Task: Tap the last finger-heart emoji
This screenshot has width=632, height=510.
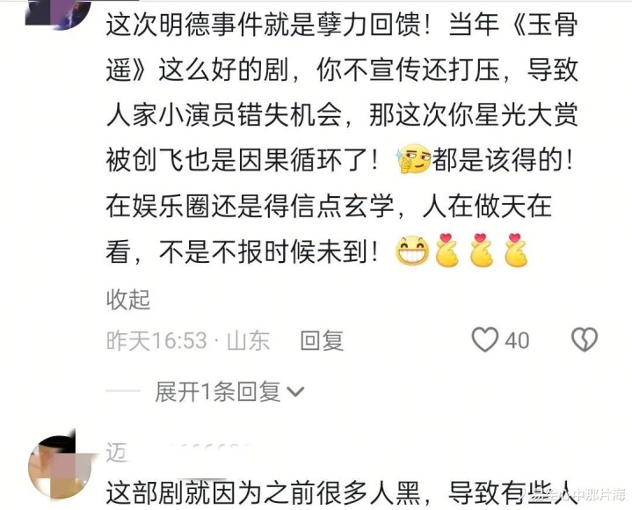Action: click(x=516, y=251)
